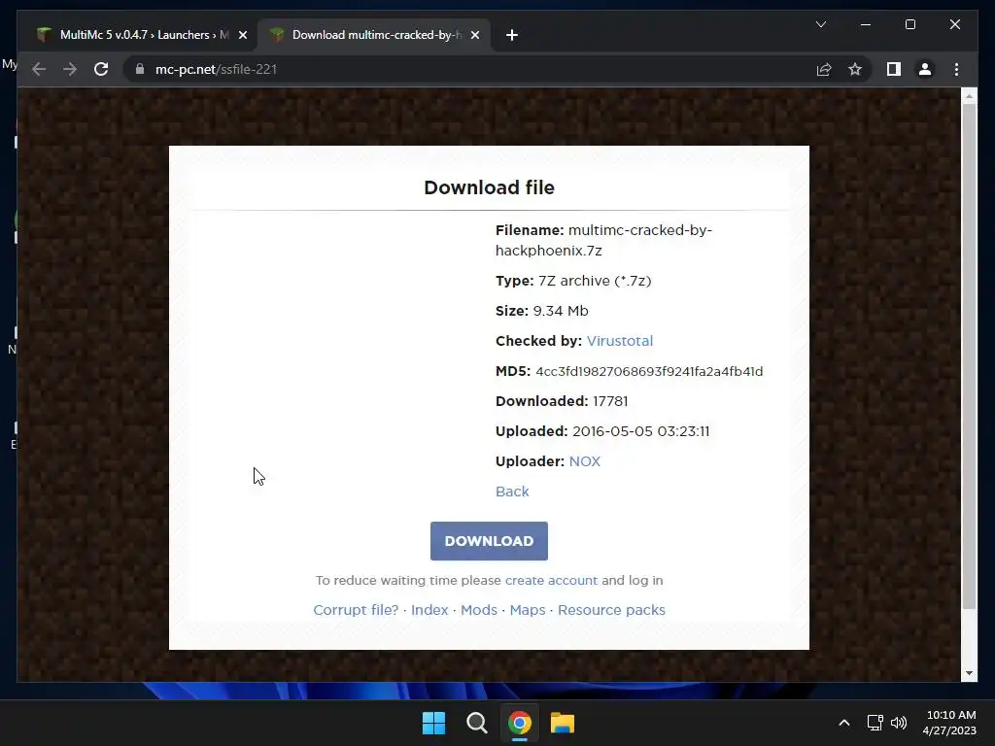Screen dimensions: 995x746
Task: Click the MD5 hash value text
Action: click(649, 371)
